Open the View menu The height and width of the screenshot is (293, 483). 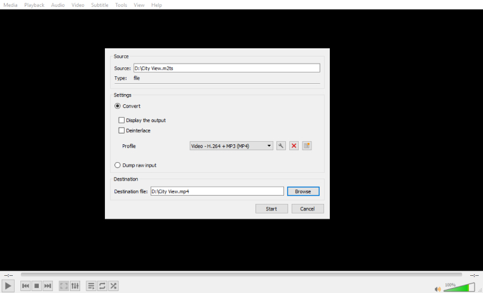tap(139, 5)
